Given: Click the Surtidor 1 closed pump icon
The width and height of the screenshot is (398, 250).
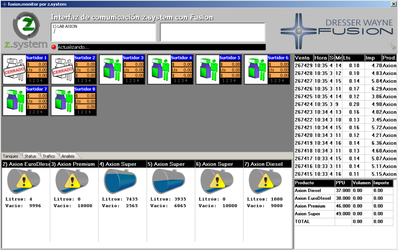Looking at the screenshot, I should [x=14, y=69].
